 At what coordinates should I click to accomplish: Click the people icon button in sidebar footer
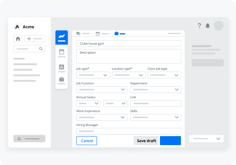click(x=29, y=139)
